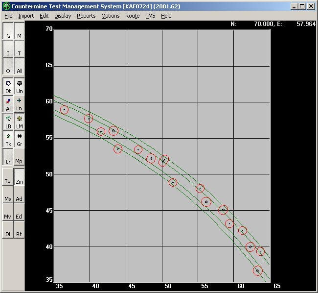Open the Import menu
This screenshot has height=293, width=318.
point(26,16)
